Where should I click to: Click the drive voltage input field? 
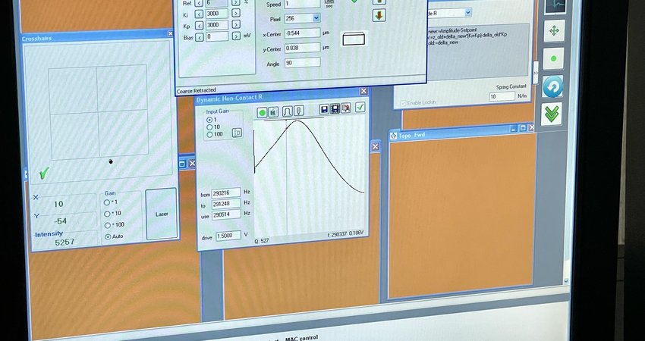point(228,236)
